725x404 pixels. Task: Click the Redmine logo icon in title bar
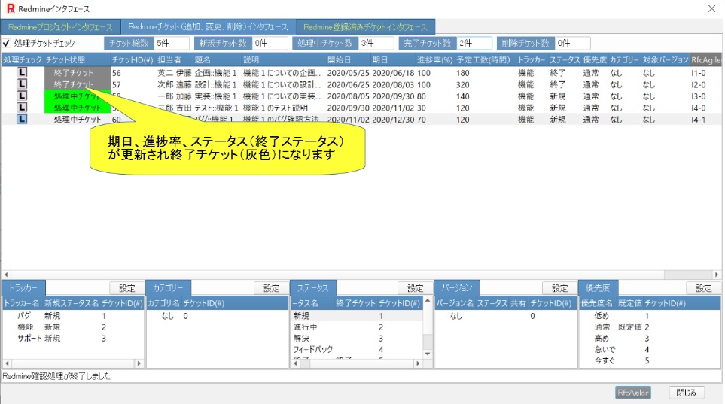click(11, 8)
